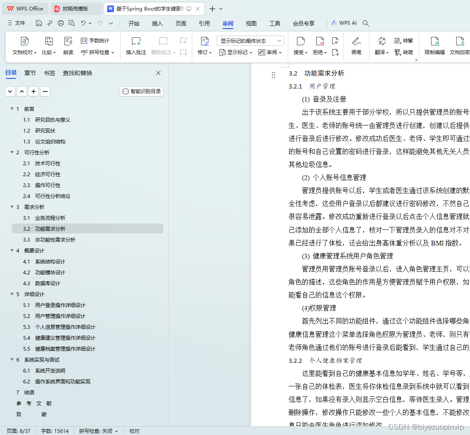Open a new tab with plus button

click(x=212, y=9)
